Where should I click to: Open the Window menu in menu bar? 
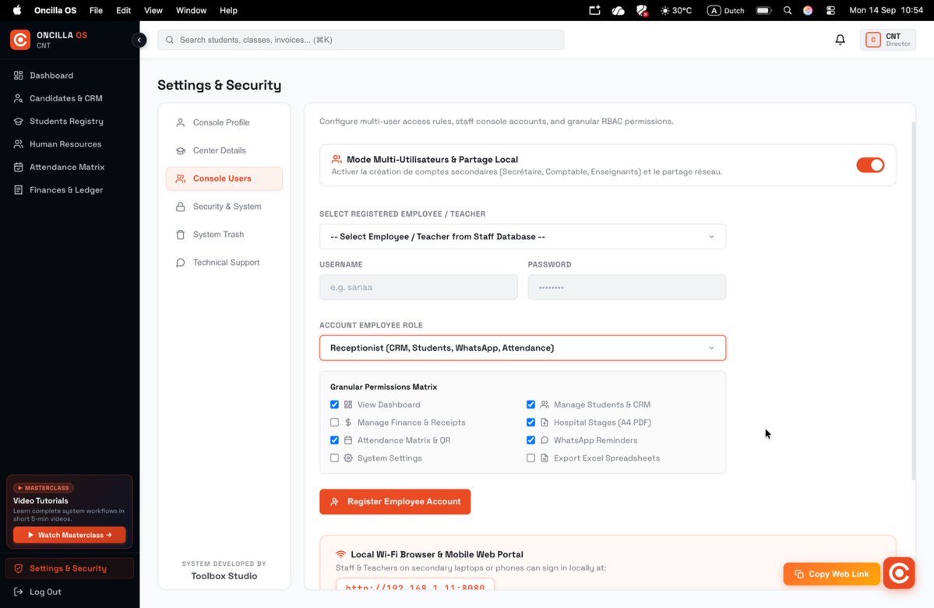click(x=191, y=10)
